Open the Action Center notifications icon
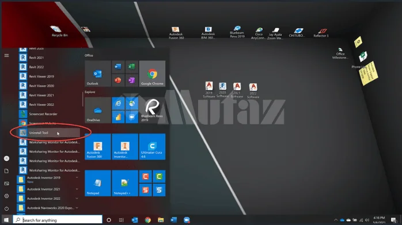The width and height of the screenshot is (402, 225). [393, 220]
